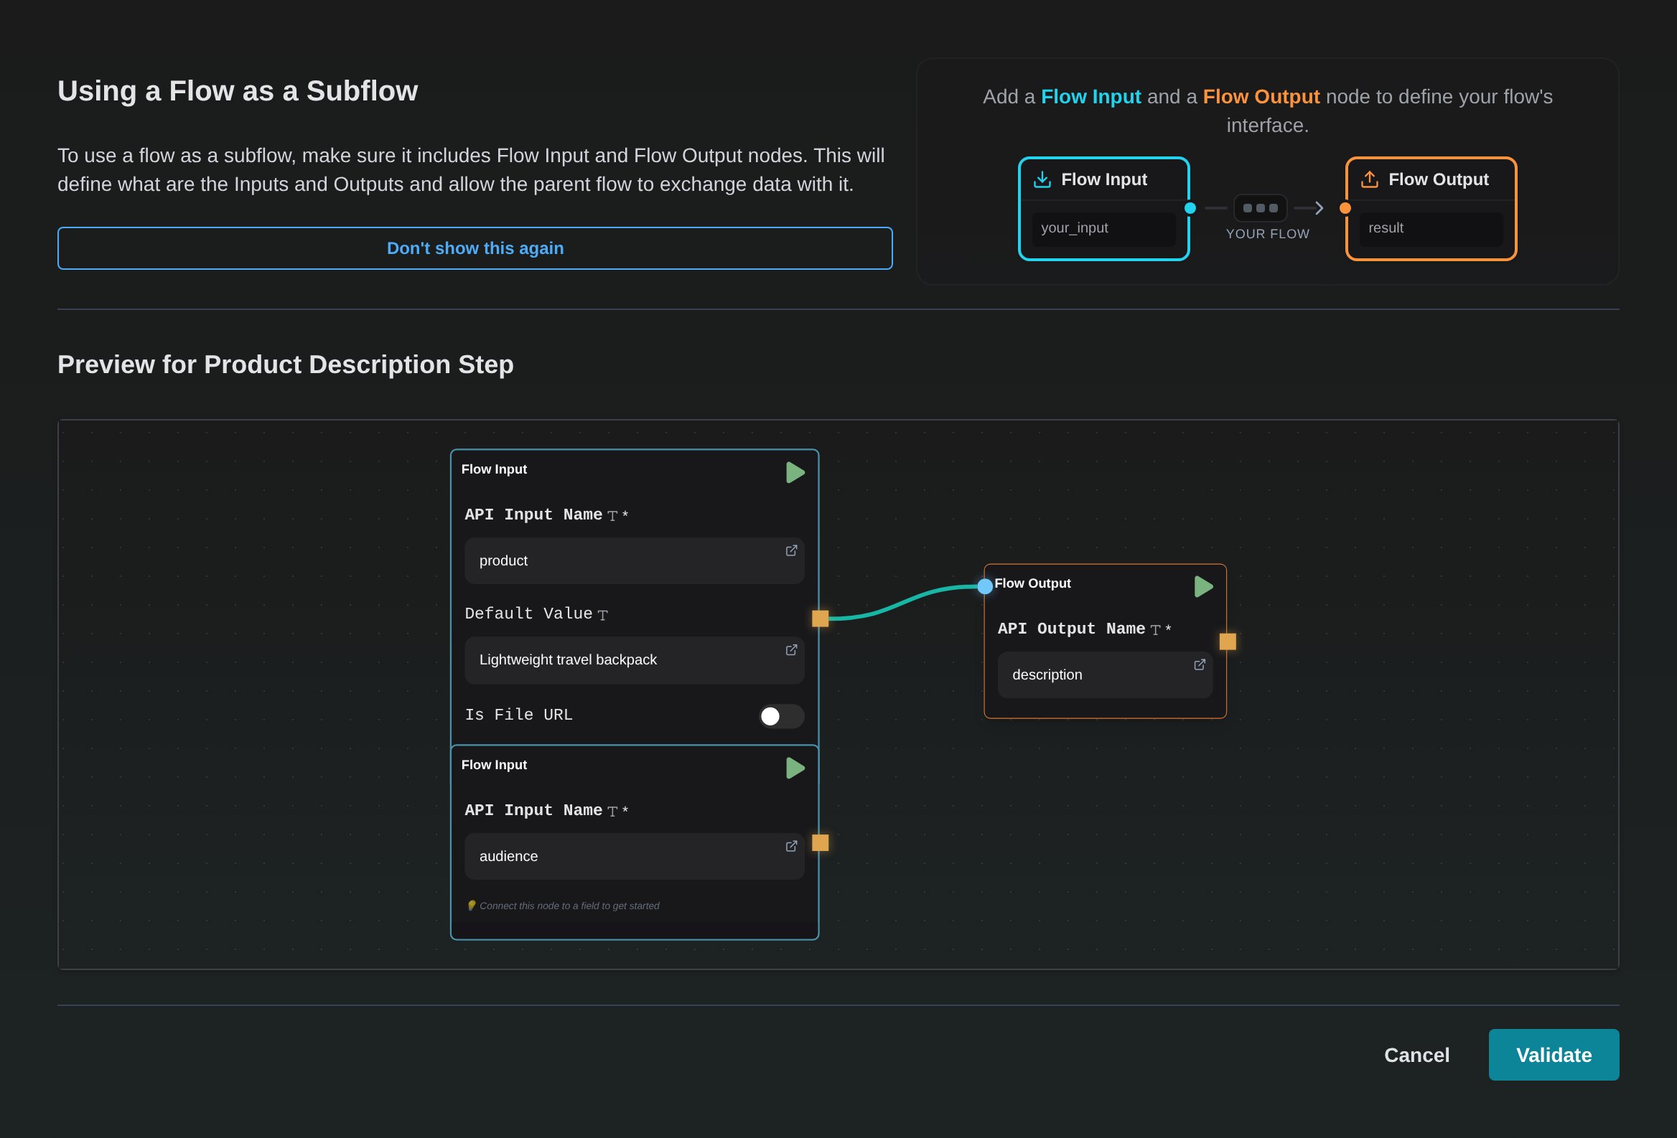Viewport: 1677px width, 1138px height.
Task: Click the Flow Output upload icon in diagram
Action: point(1370,179)
